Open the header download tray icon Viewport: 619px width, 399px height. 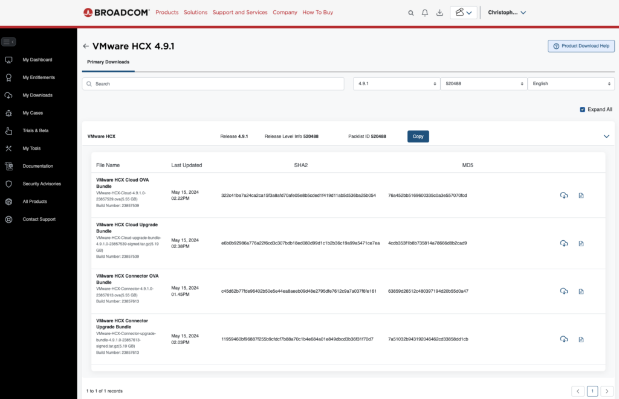(x=439, y=13)
